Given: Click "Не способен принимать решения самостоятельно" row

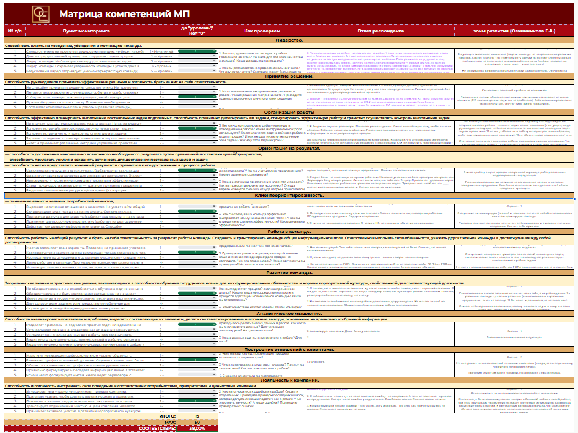Looking at the screenshot, I should 86,87.
